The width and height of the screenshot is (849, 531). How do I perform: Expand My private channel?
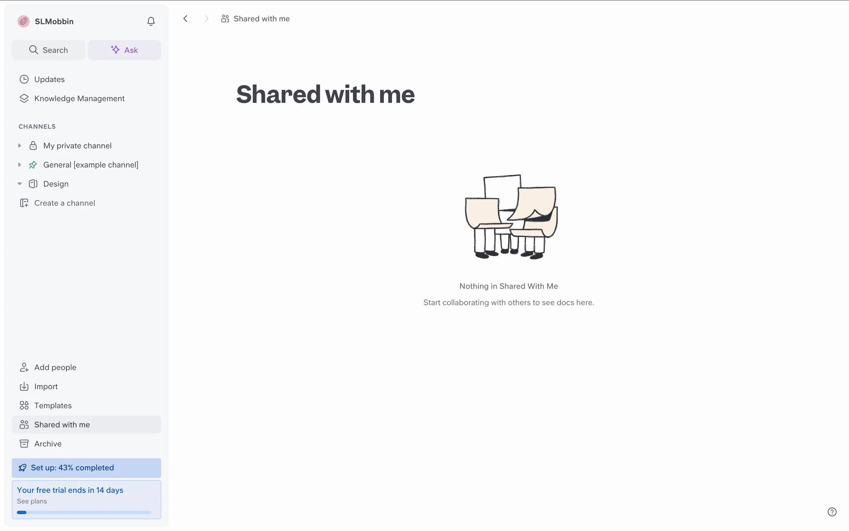coord(19,146)
